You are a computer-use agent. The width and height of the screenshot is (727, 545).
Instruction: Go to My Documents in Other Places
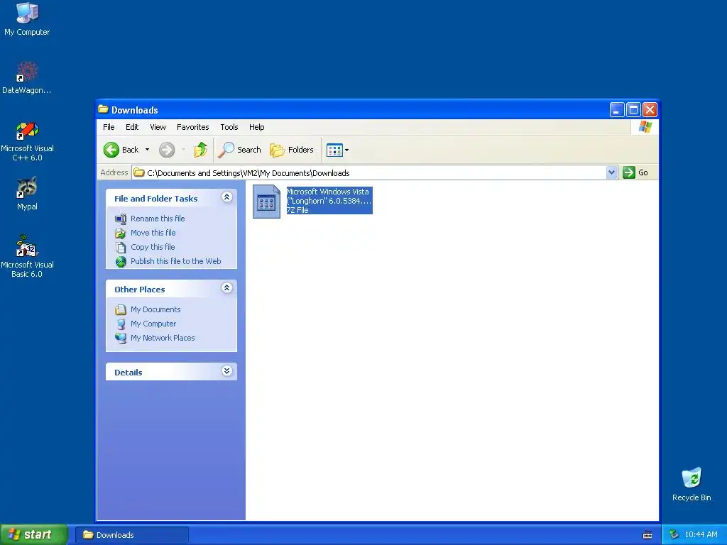coord(155,309)
